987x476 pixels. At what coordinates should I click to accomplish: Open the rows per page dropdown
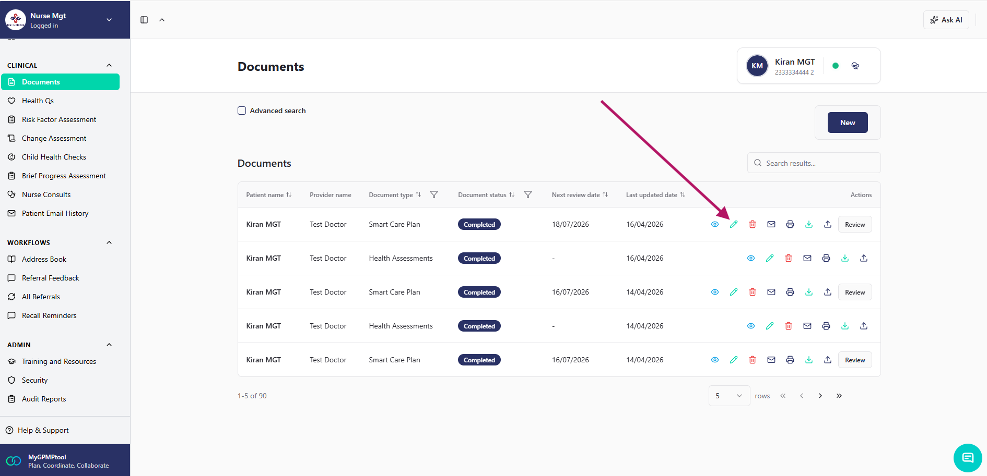click(x=729, y=396)
